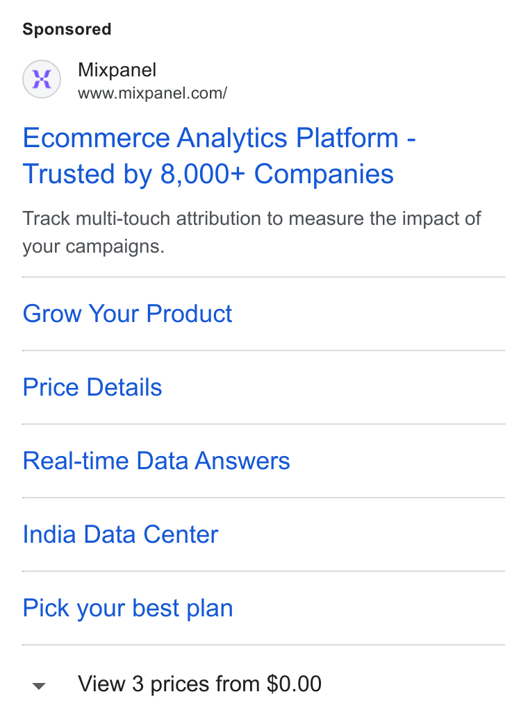Click the "$0.00" starting price text
528x726 pixels.
[x=294, y=684]
